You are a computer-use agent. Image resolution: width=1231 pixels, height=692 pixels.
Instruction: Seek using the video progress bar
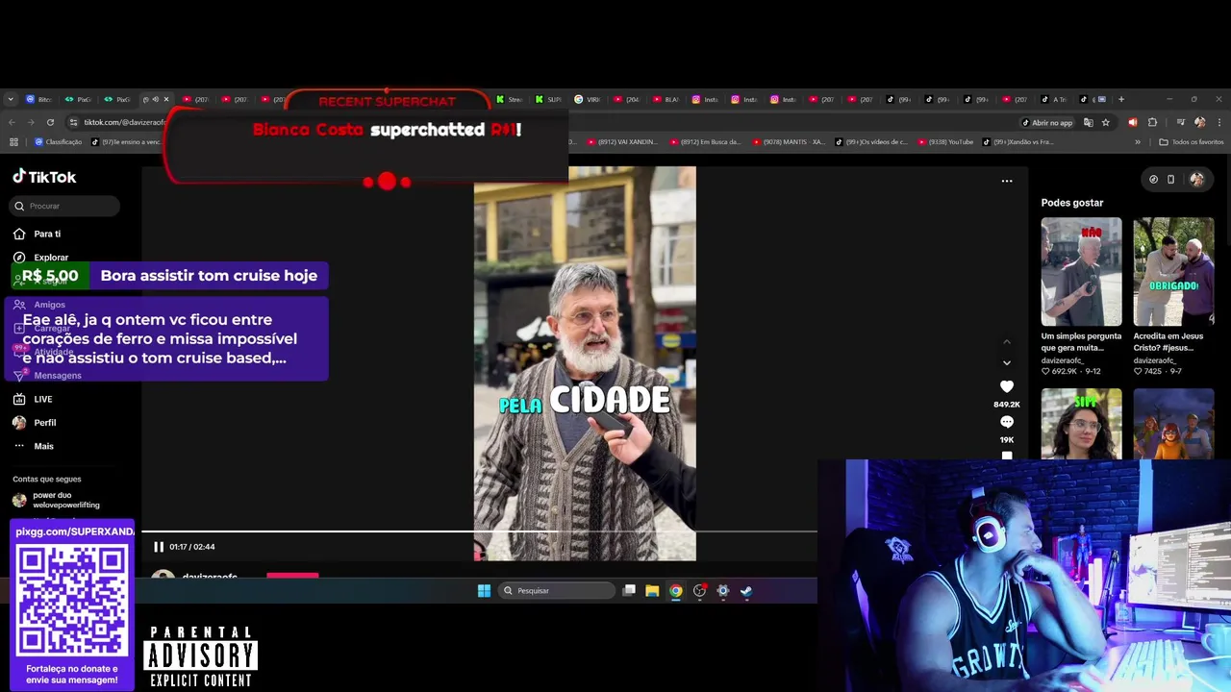tap(479, 531)
